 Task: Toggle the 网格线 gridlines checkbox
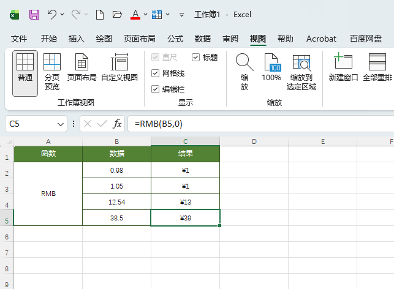click(x=155, y=73)
